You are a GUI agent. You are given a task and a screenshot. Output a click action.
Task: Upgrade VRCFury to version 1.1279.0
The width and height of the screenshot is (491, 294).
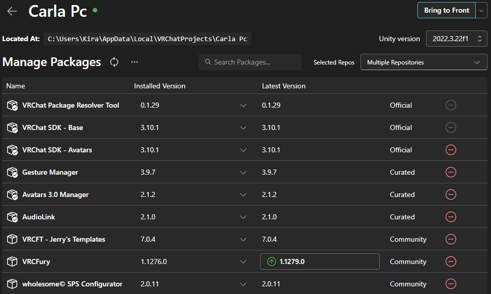(x=320, y=262)
